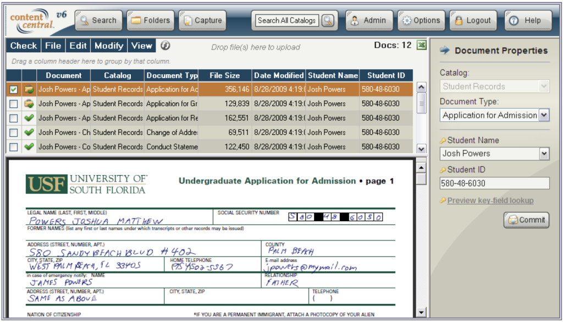Click the 'Docs: 12' count label
Image resolution: width=563 pixels, height=322 pixels.
(393, 45)
